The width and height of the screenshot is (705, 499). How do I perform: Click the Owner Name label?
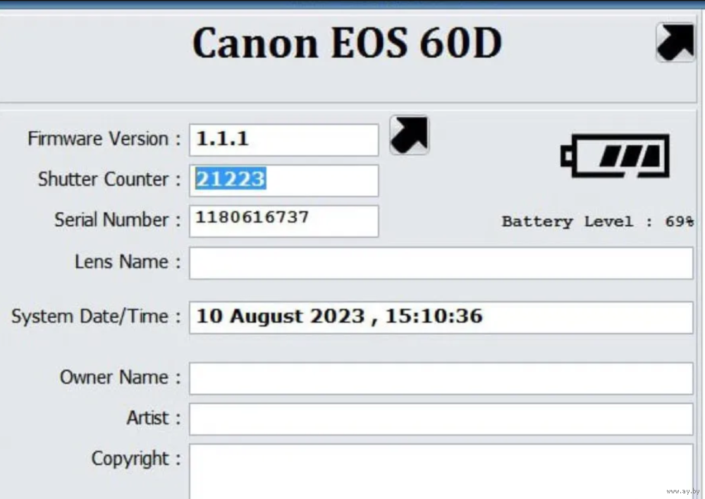click(x=121, y=377)
